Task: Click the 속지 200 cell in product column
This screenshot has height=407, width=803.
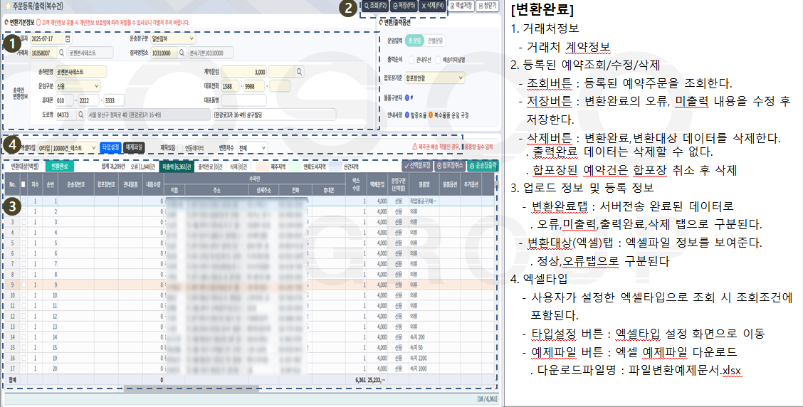Action: pyautogui.click(x=423, y=337)
